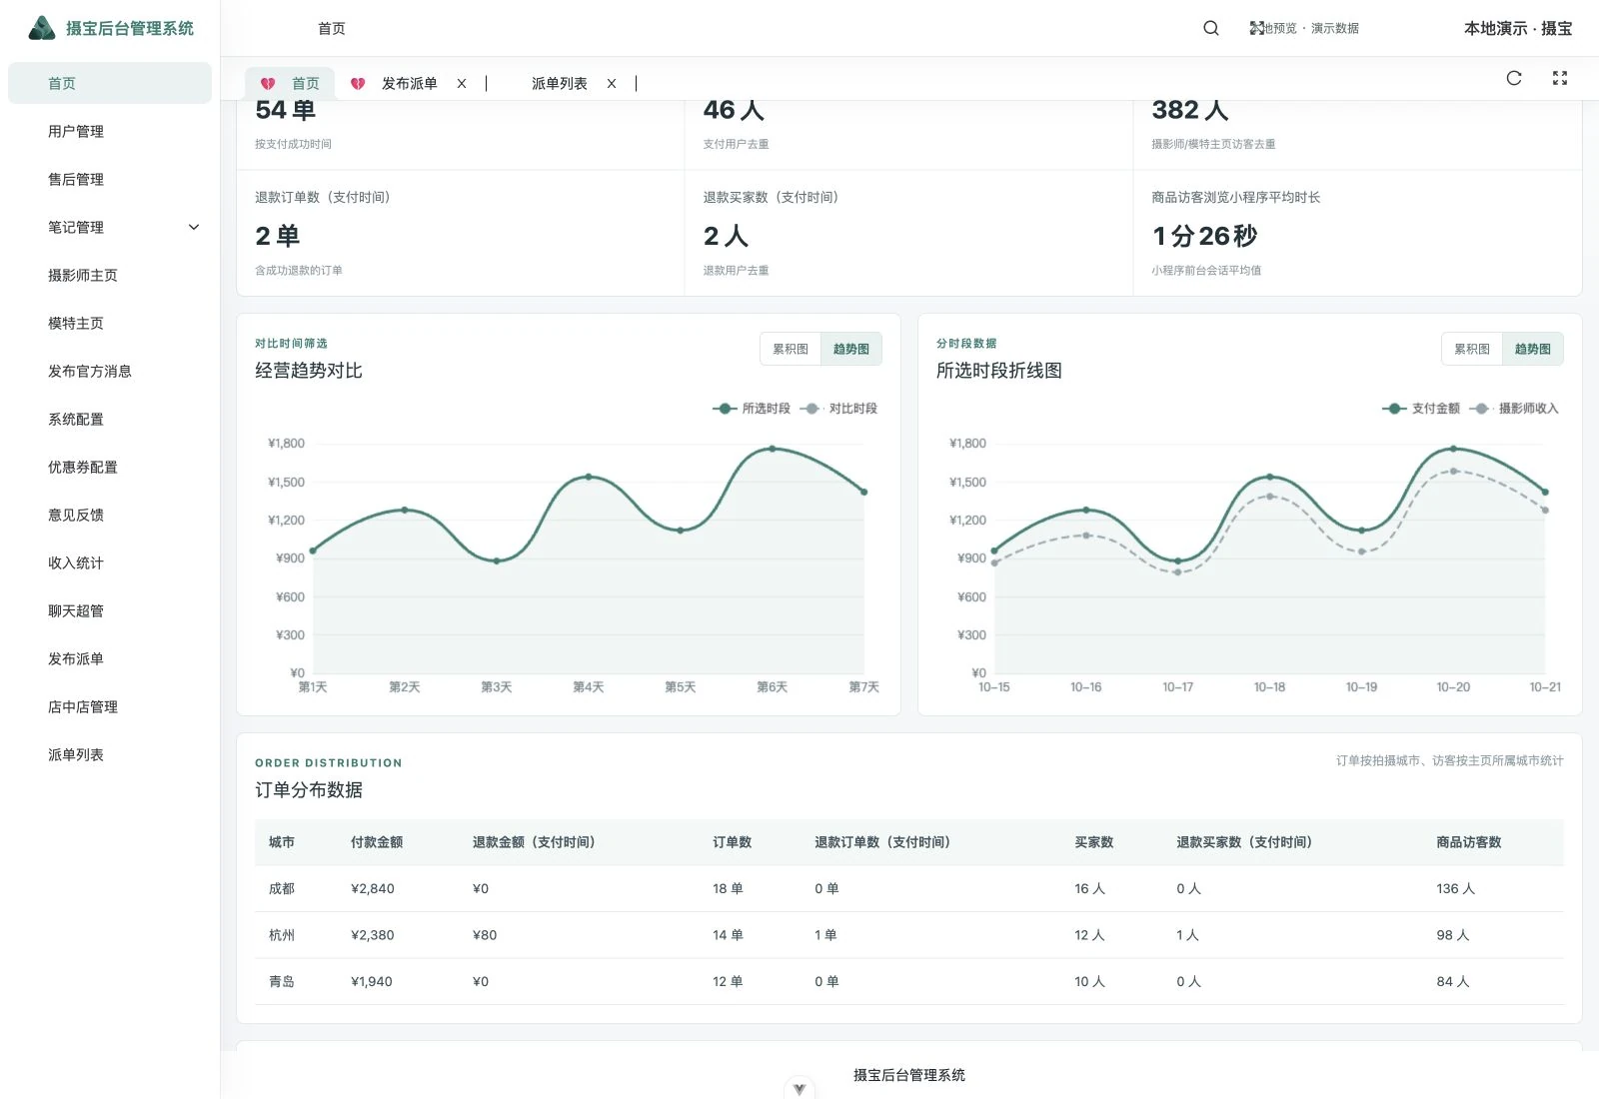
Task: Switch to the 首页 tab
Action: click(x=290, y=84)
